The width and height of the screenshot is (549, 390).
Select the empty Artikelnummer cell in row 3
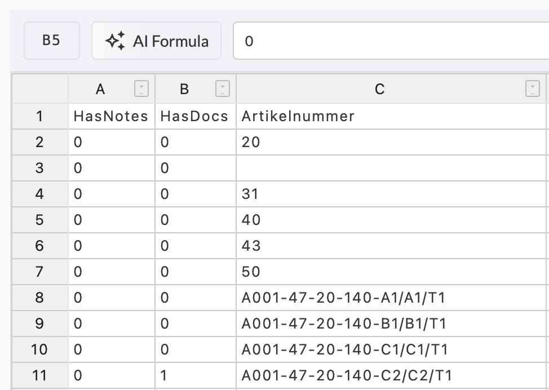tap(391, 168)
